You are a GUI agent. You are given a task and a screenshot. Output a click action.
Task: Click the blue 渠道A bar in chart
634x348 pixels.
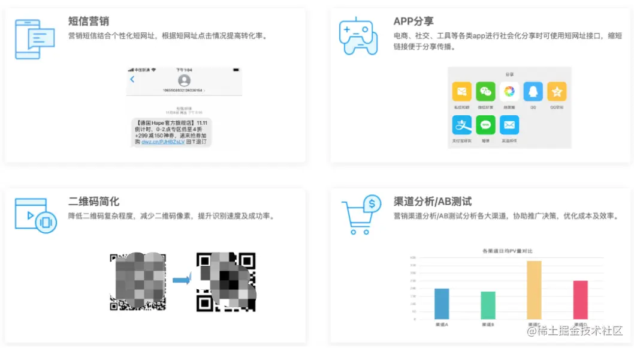click(442, 304)
